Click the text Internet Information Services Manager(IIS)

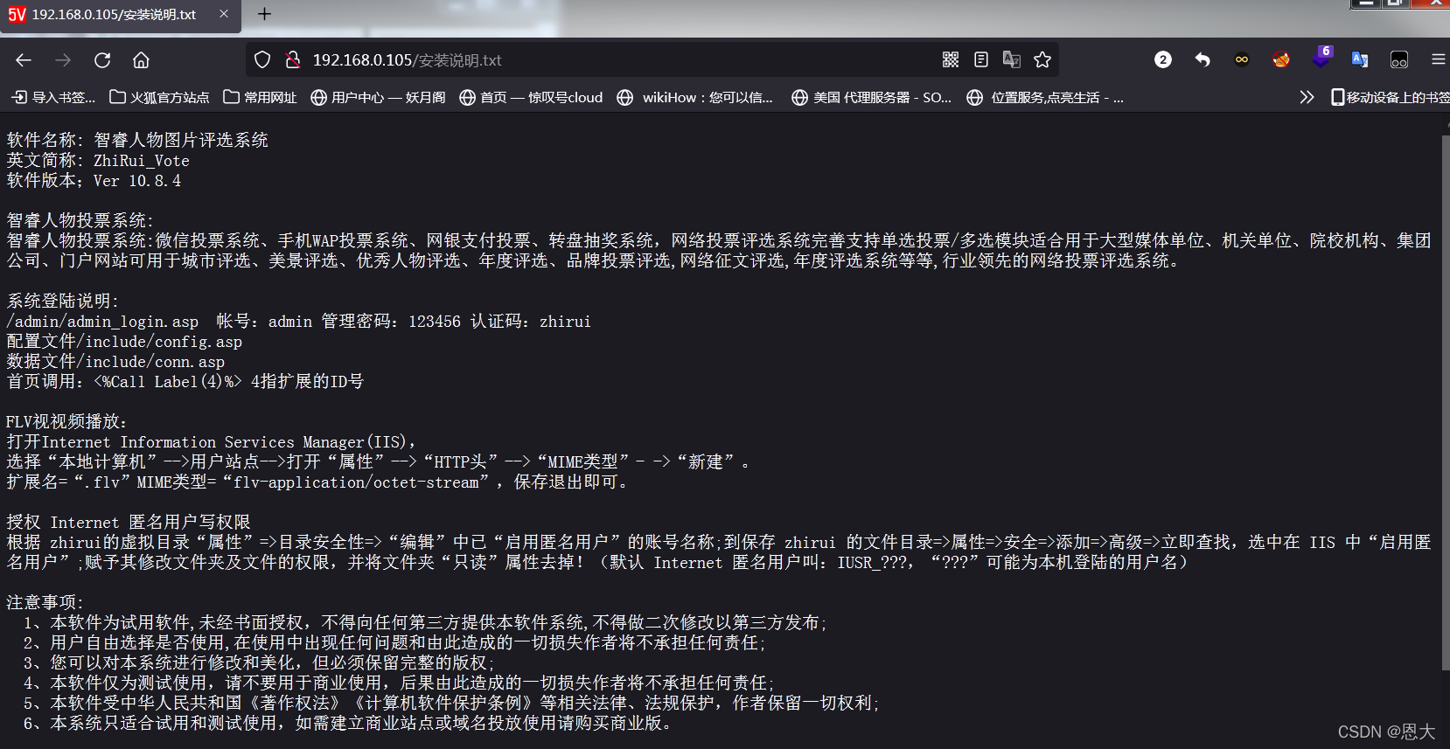(223, 442)
